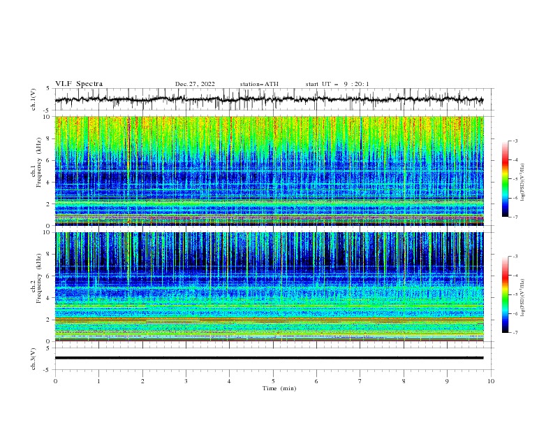This screenshot has height=428, width=553.
Task: Click the ch.2 "Frequency (kHz)" axis label
Action: [x=39, y=278]
